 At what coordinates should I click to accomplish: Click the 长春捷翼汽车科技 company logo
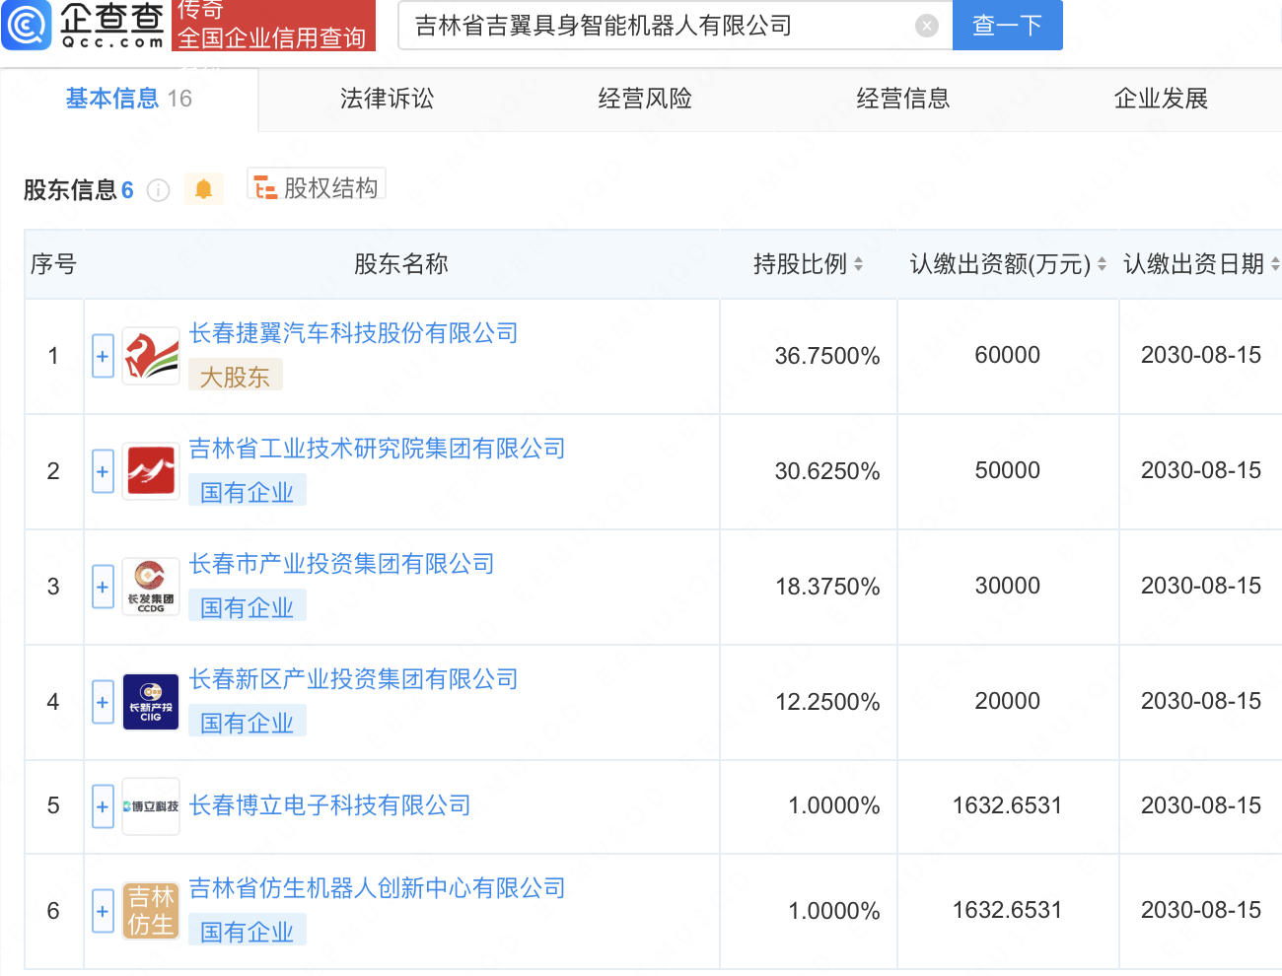(x=151, y=356)
